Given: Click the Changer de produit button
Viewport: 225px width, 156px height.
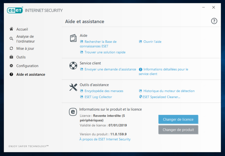Looking at the screenshot, I should [178, 130].
